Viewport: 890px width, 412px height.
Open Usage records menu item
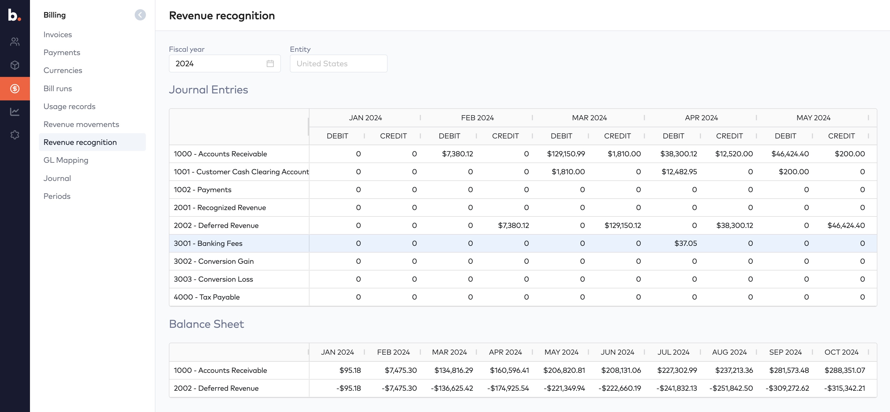click(69, 106)
